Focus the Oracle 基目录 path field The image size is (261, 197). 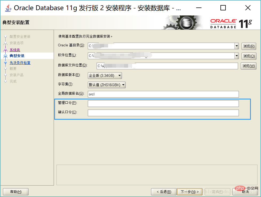pos(161,46)
